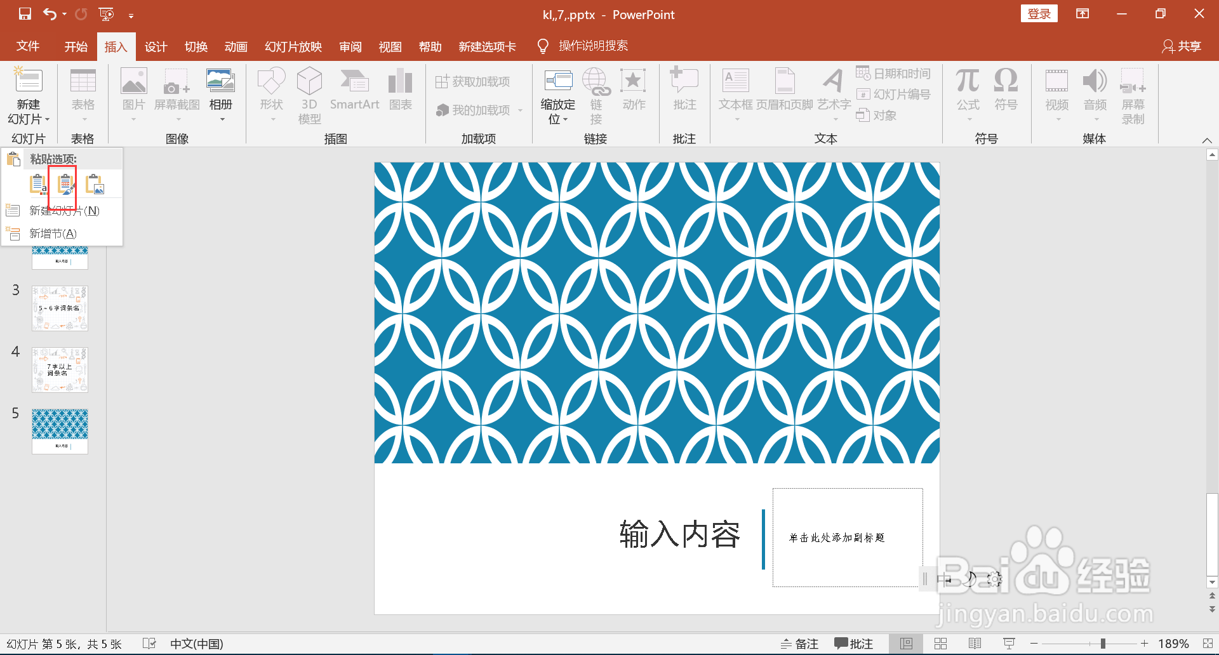Open the Photo Album tool
Screen dimensions: 1219x655
pos(220,81)
